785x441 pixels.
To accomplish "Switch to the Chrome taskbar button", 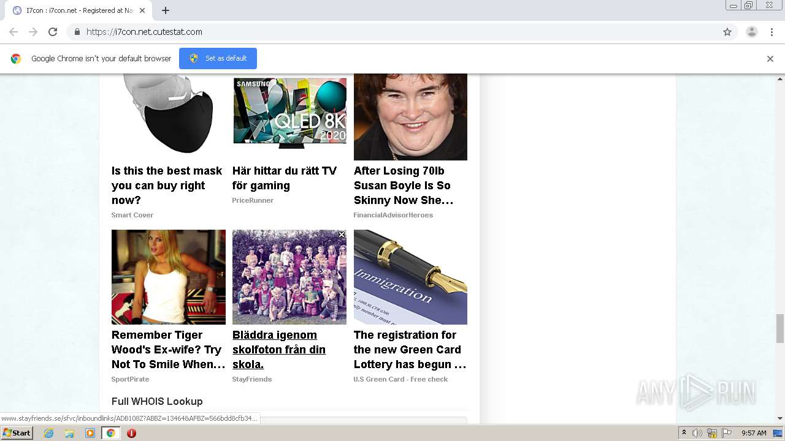I will [110, 433].
